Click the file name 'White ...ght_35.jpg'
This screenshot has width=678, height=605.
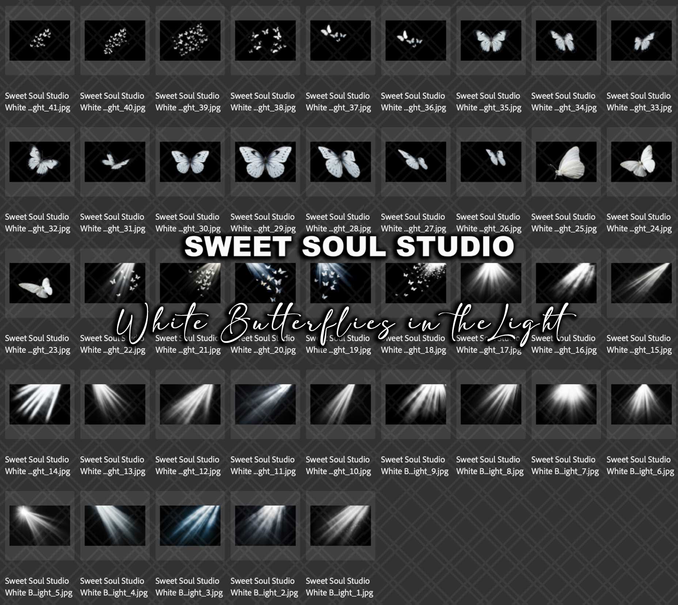pos(489,108)
